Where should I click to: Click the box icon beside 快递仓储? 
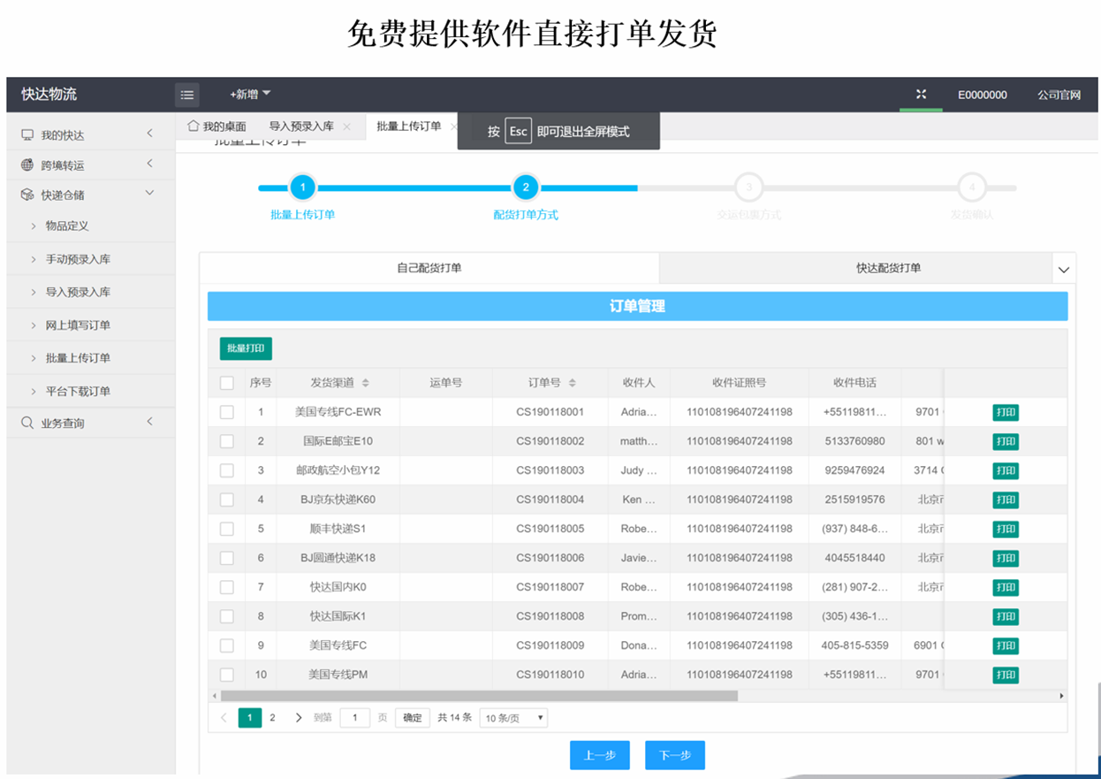coord(27,195)
